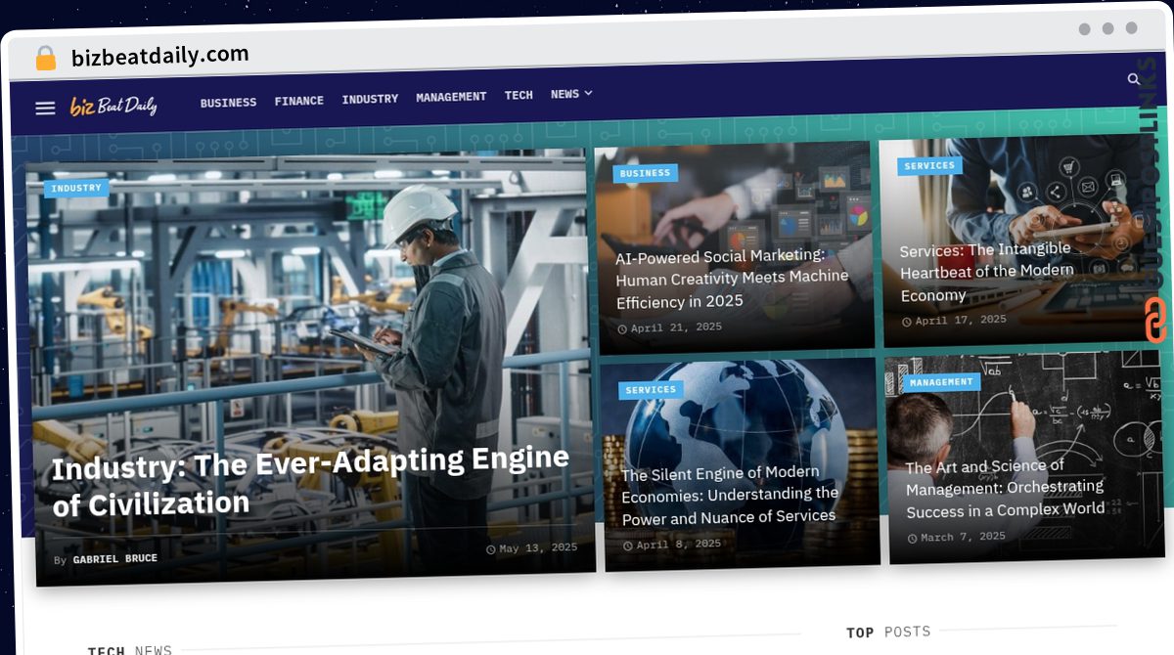Open the Management menu item
Image resolution: width=1174 pixels, height=655 pixels.
[451, 97]
